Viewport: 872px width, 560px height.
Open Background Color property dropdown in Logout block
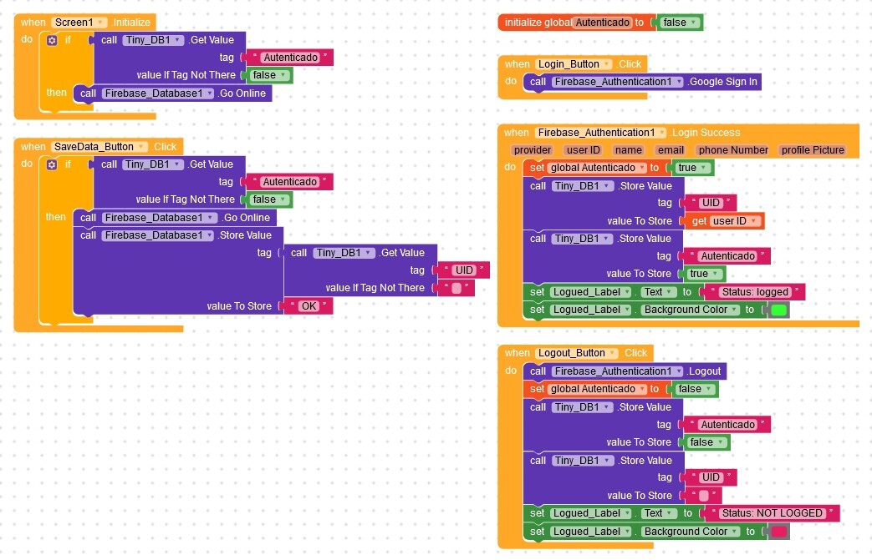point(690,532)
